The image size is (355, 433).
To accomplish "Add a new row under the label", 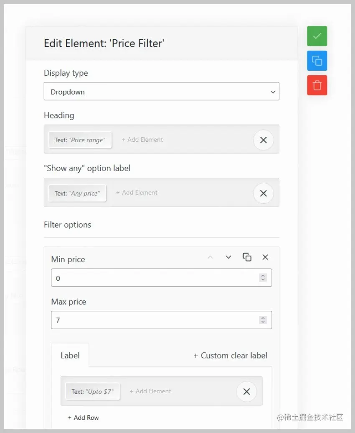I will click(x=84, y=417).
